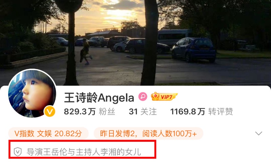This screenshot has width=271, height=162.
Task: Open the VIP7 membership crown badge
Action: pos(164,97)
